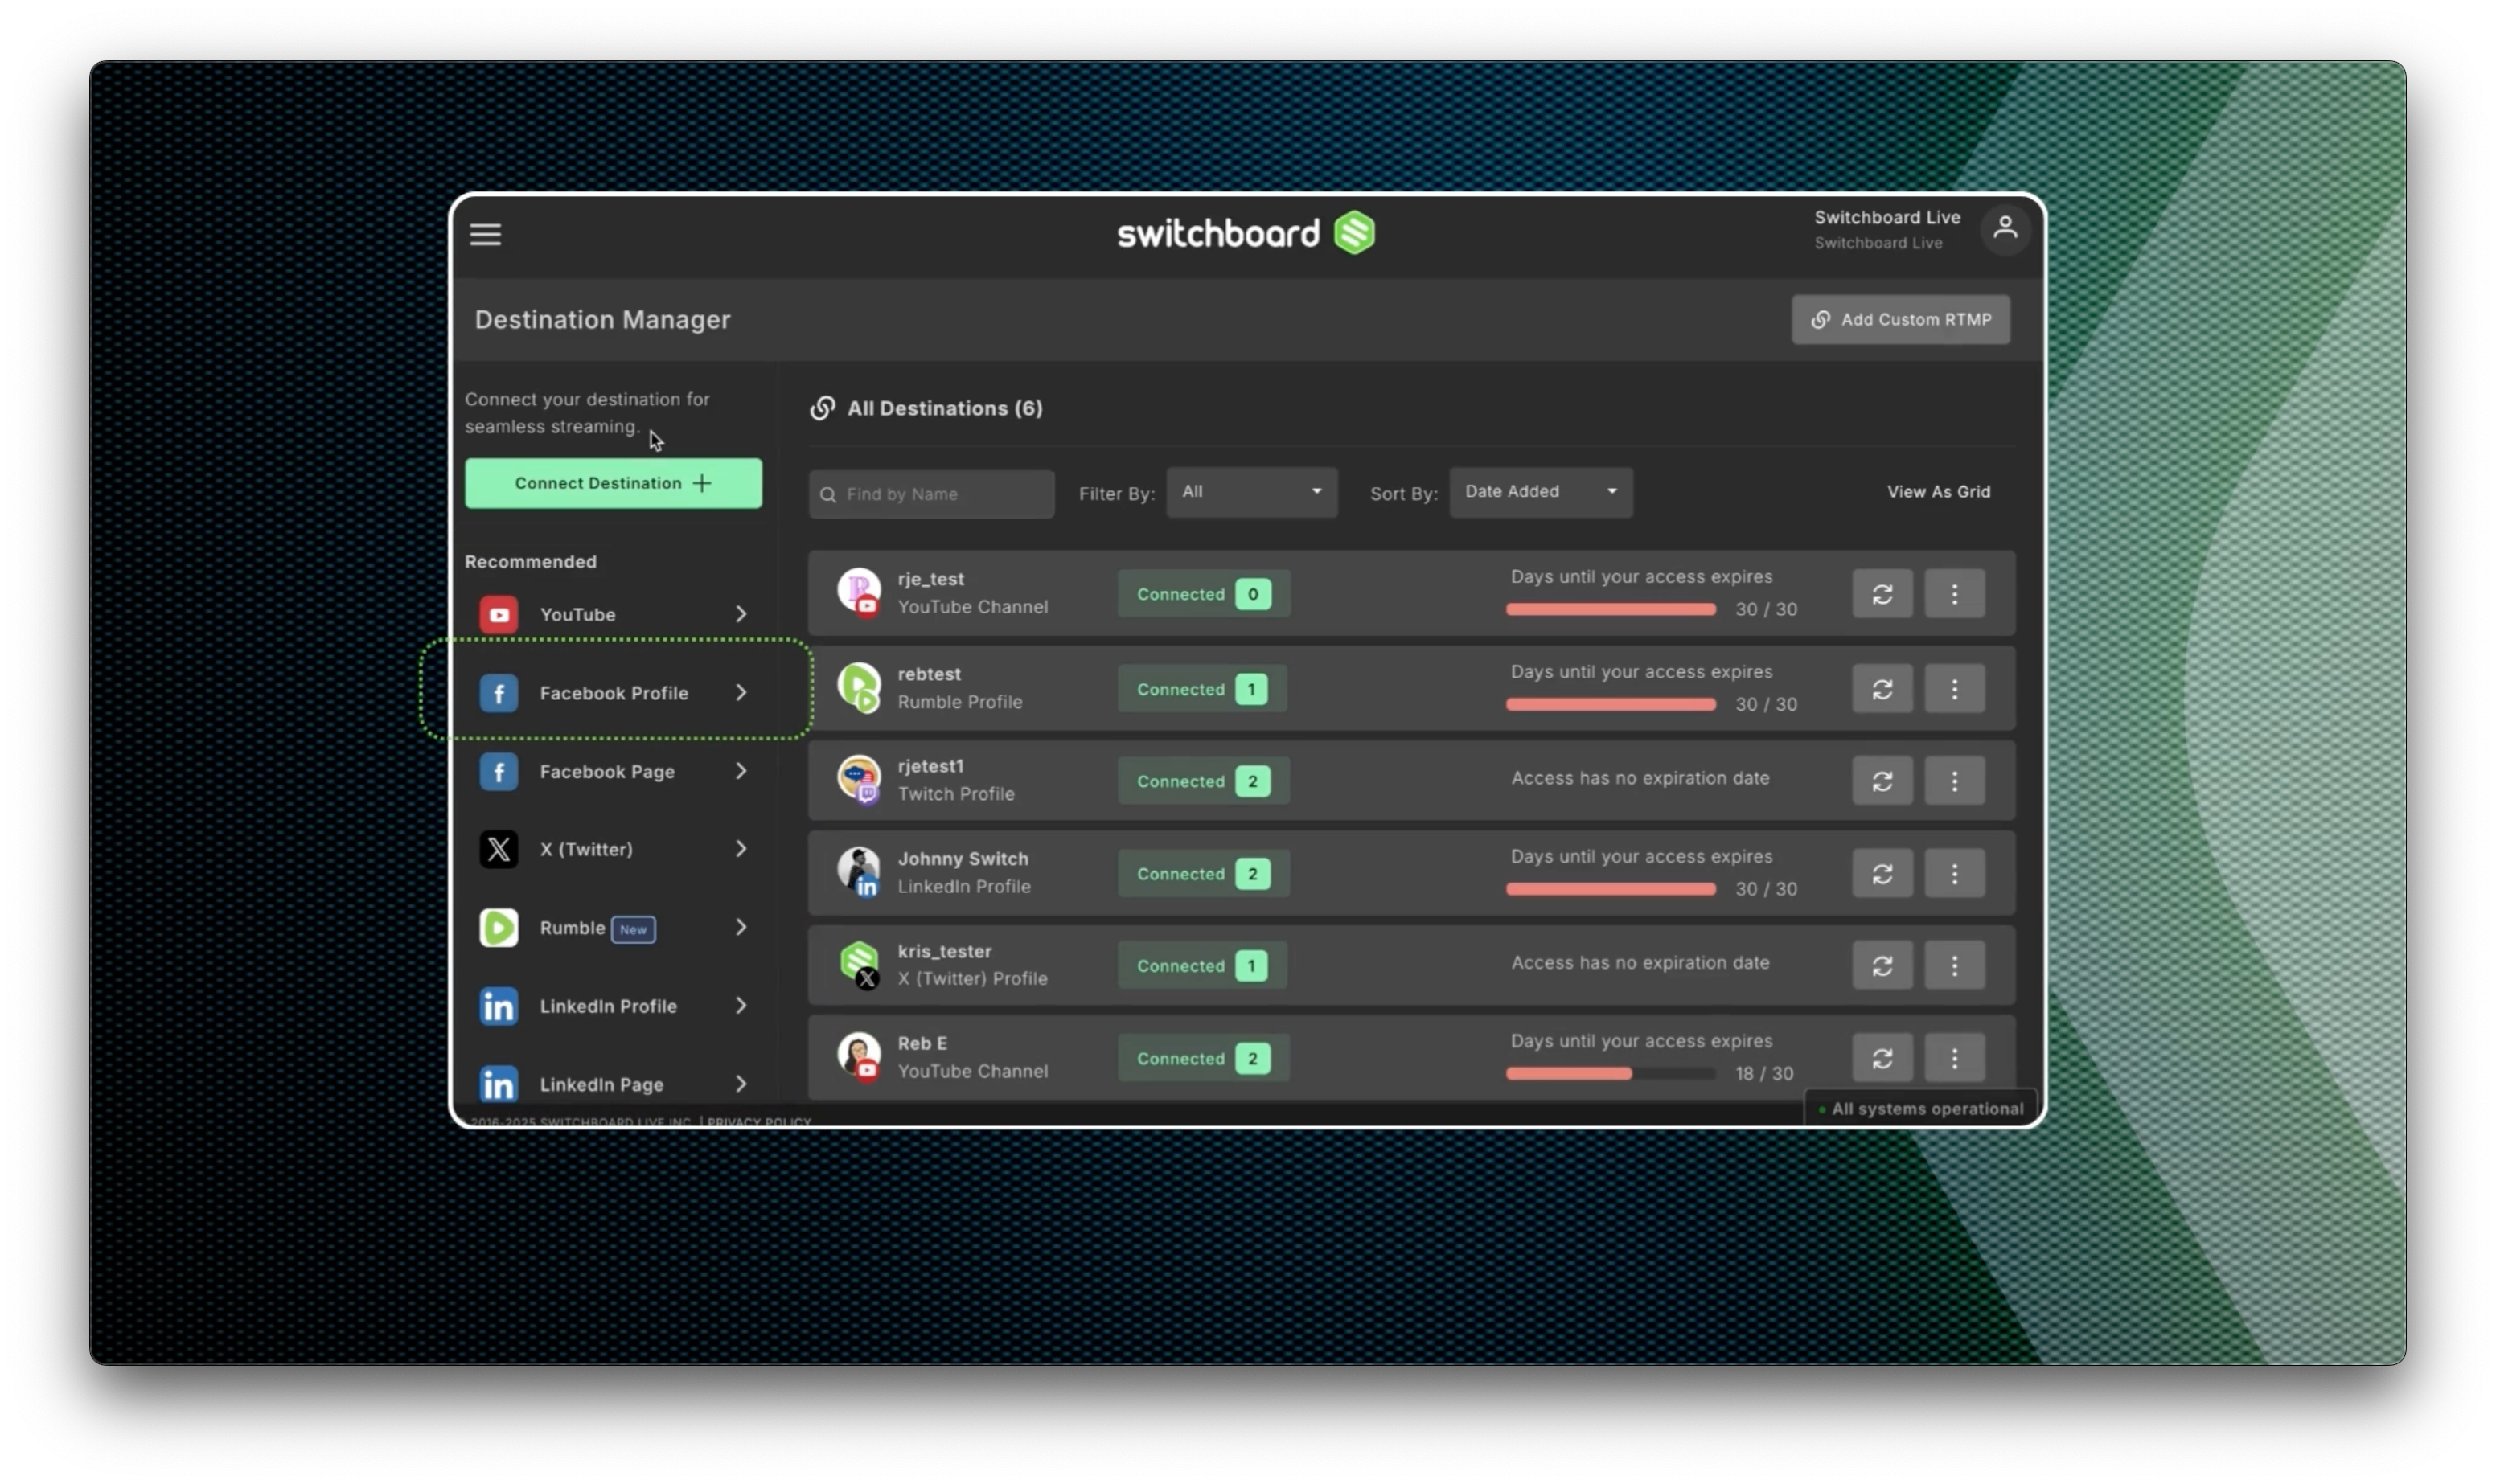Screen dimensions: 2496x1484
Task: Click the X (Twitter) icon
Action: (x=498, y=849)
